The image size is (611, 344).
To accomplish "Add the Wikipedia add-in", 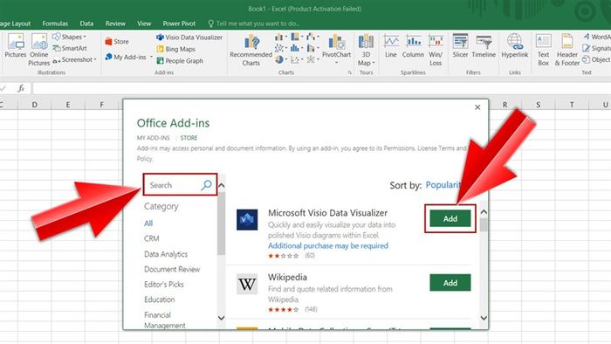I will coord(450,283).
